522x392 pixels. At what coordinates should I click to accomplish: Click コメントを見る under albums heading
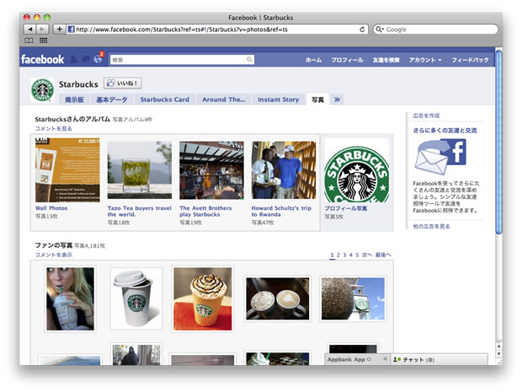(54, 128)
